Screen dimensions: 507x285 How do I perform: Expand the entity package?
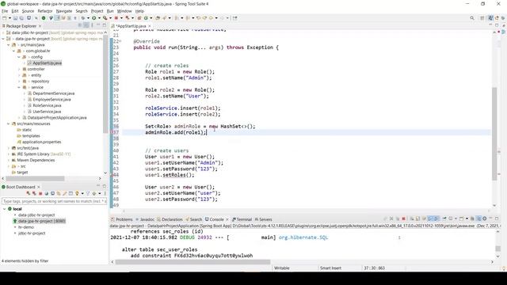[x=19, y=75]
